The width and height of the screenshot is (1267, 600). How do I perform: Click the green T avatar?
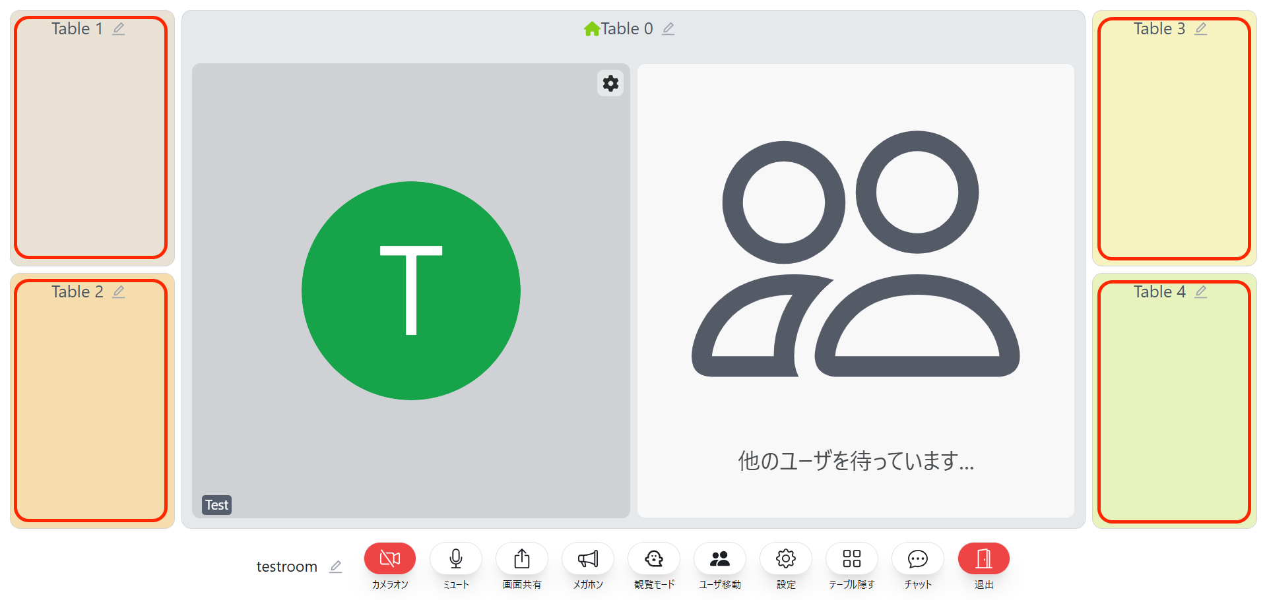pos(410,291)
